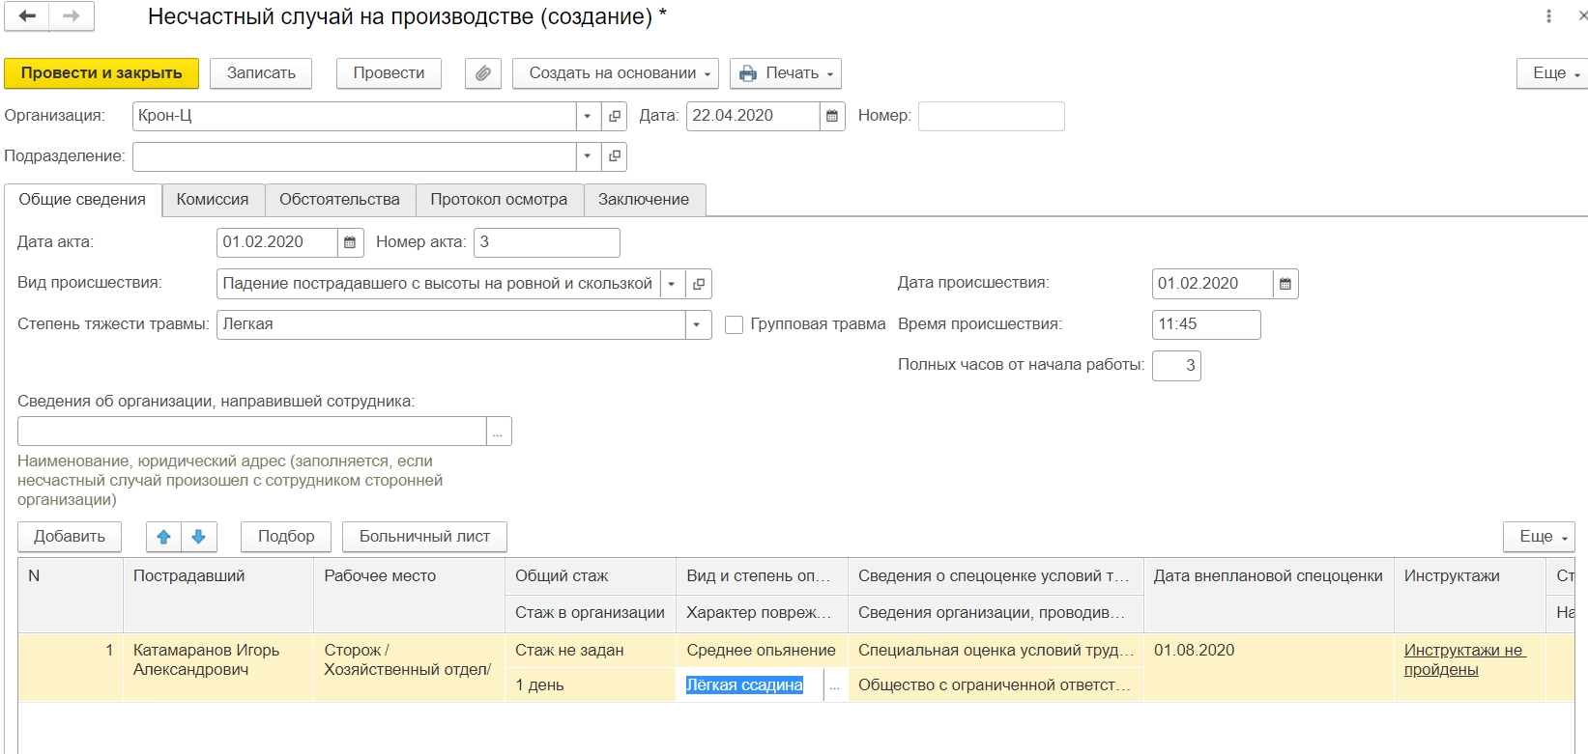
Task: Open the Печать dropdown menu
Action: tap(785, 73)
